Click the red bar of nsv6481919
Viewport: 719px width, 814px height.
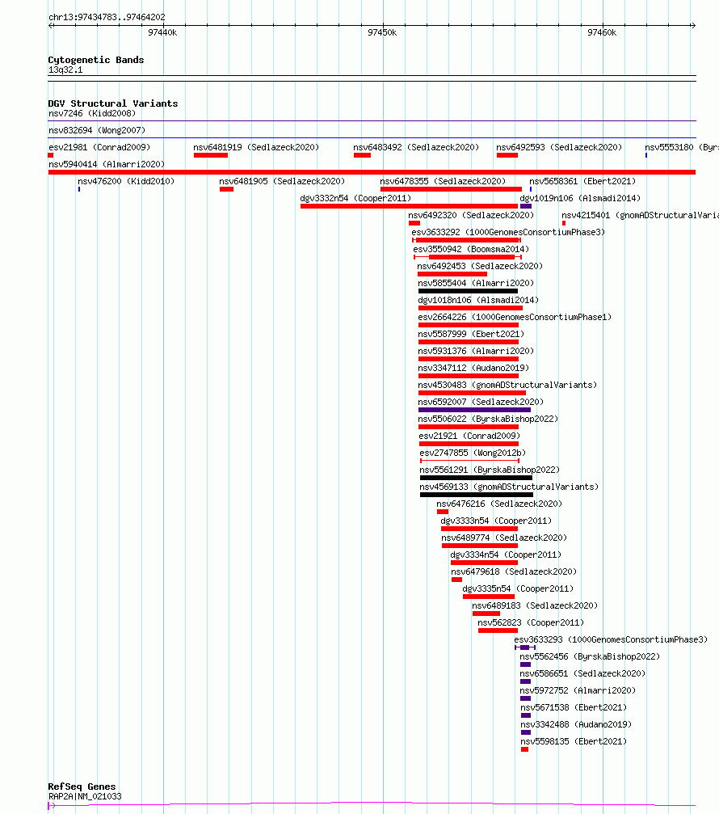[211, 155]
